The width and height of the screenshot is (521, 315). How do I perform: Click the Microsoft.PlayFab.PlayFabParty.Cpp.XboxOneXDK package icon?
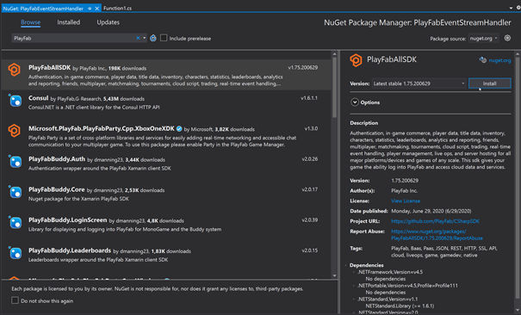(15, 131)
